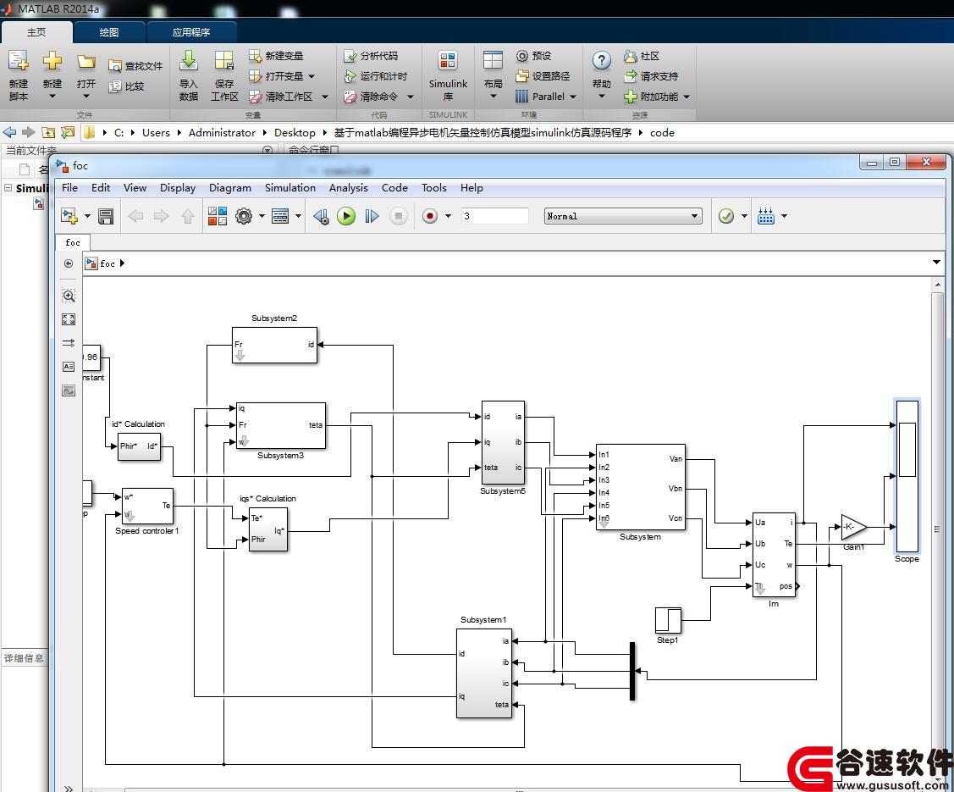Select the foc model tab
Image resolution: width=954 pixels, height=792 pixels.
pyautogui.click(x=73, y=242)
